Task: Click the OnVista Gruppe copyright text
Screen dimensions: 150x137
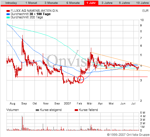Action: tap(128, 135)
